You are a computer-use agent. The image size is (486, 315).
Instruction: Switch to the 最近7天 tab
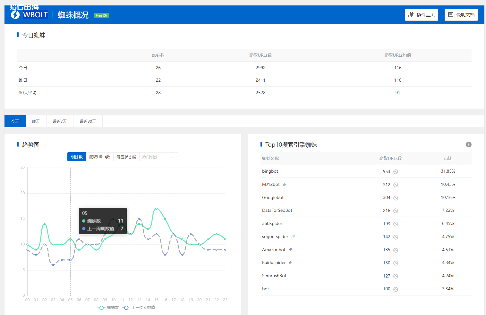(60, 121)
